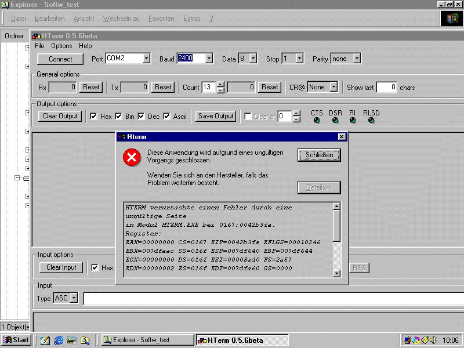Click the error details scrollbar down arrow
The width and height of the screenshot is (464, 348).
336,273
